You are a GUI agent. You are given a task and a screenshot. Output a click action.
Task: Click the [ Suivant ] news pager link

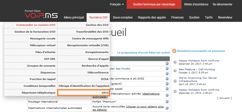[x=224, y=98]
